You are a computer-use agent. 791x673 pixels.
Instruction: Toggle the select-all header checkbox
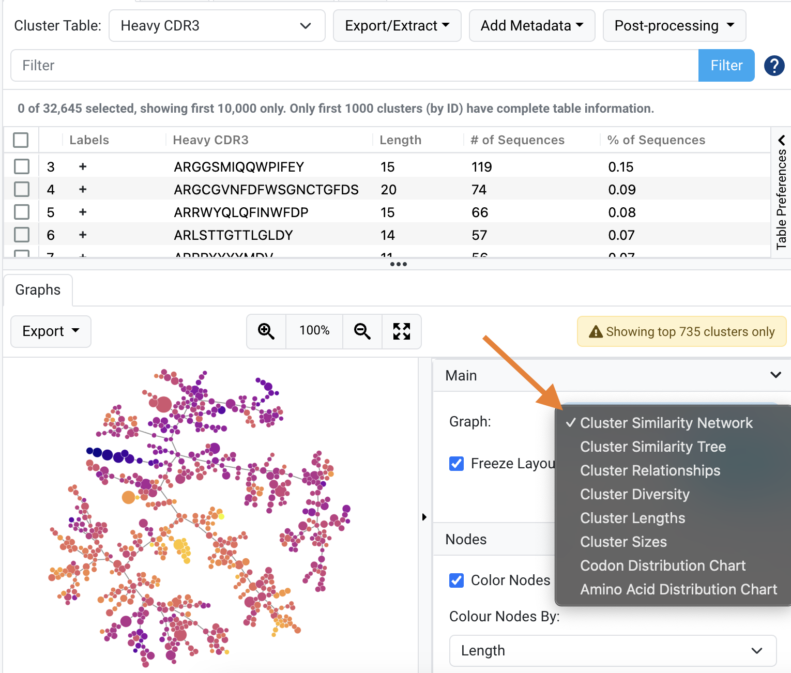pyautogui.click(x=21, y=140)
